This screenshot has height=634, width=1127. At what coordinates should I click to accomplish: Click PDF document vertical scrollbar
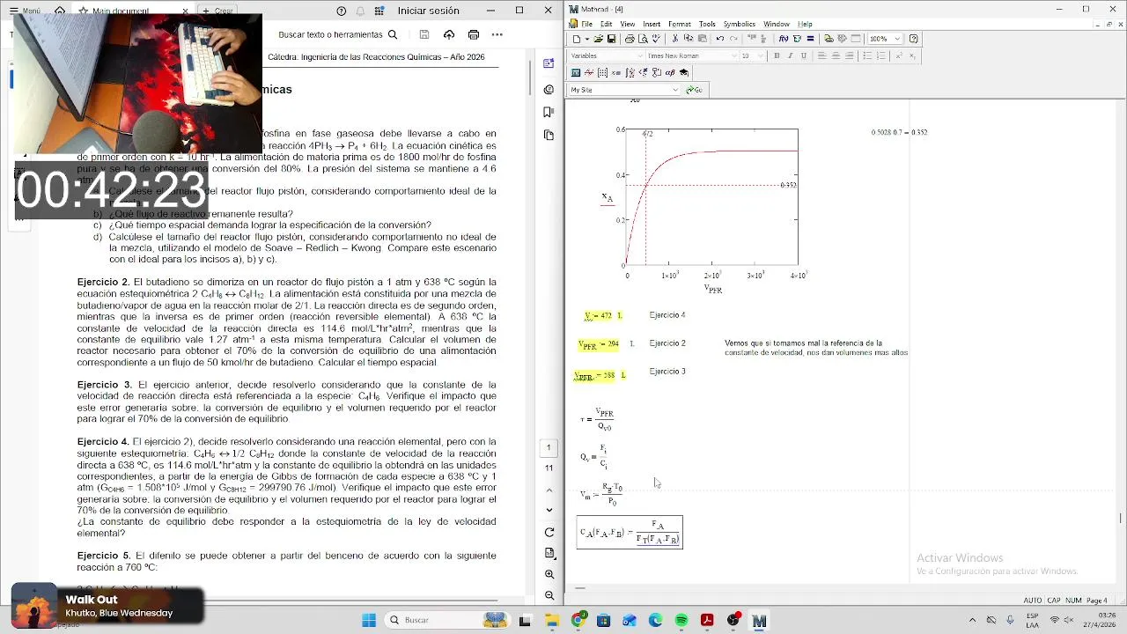point(530,77)
